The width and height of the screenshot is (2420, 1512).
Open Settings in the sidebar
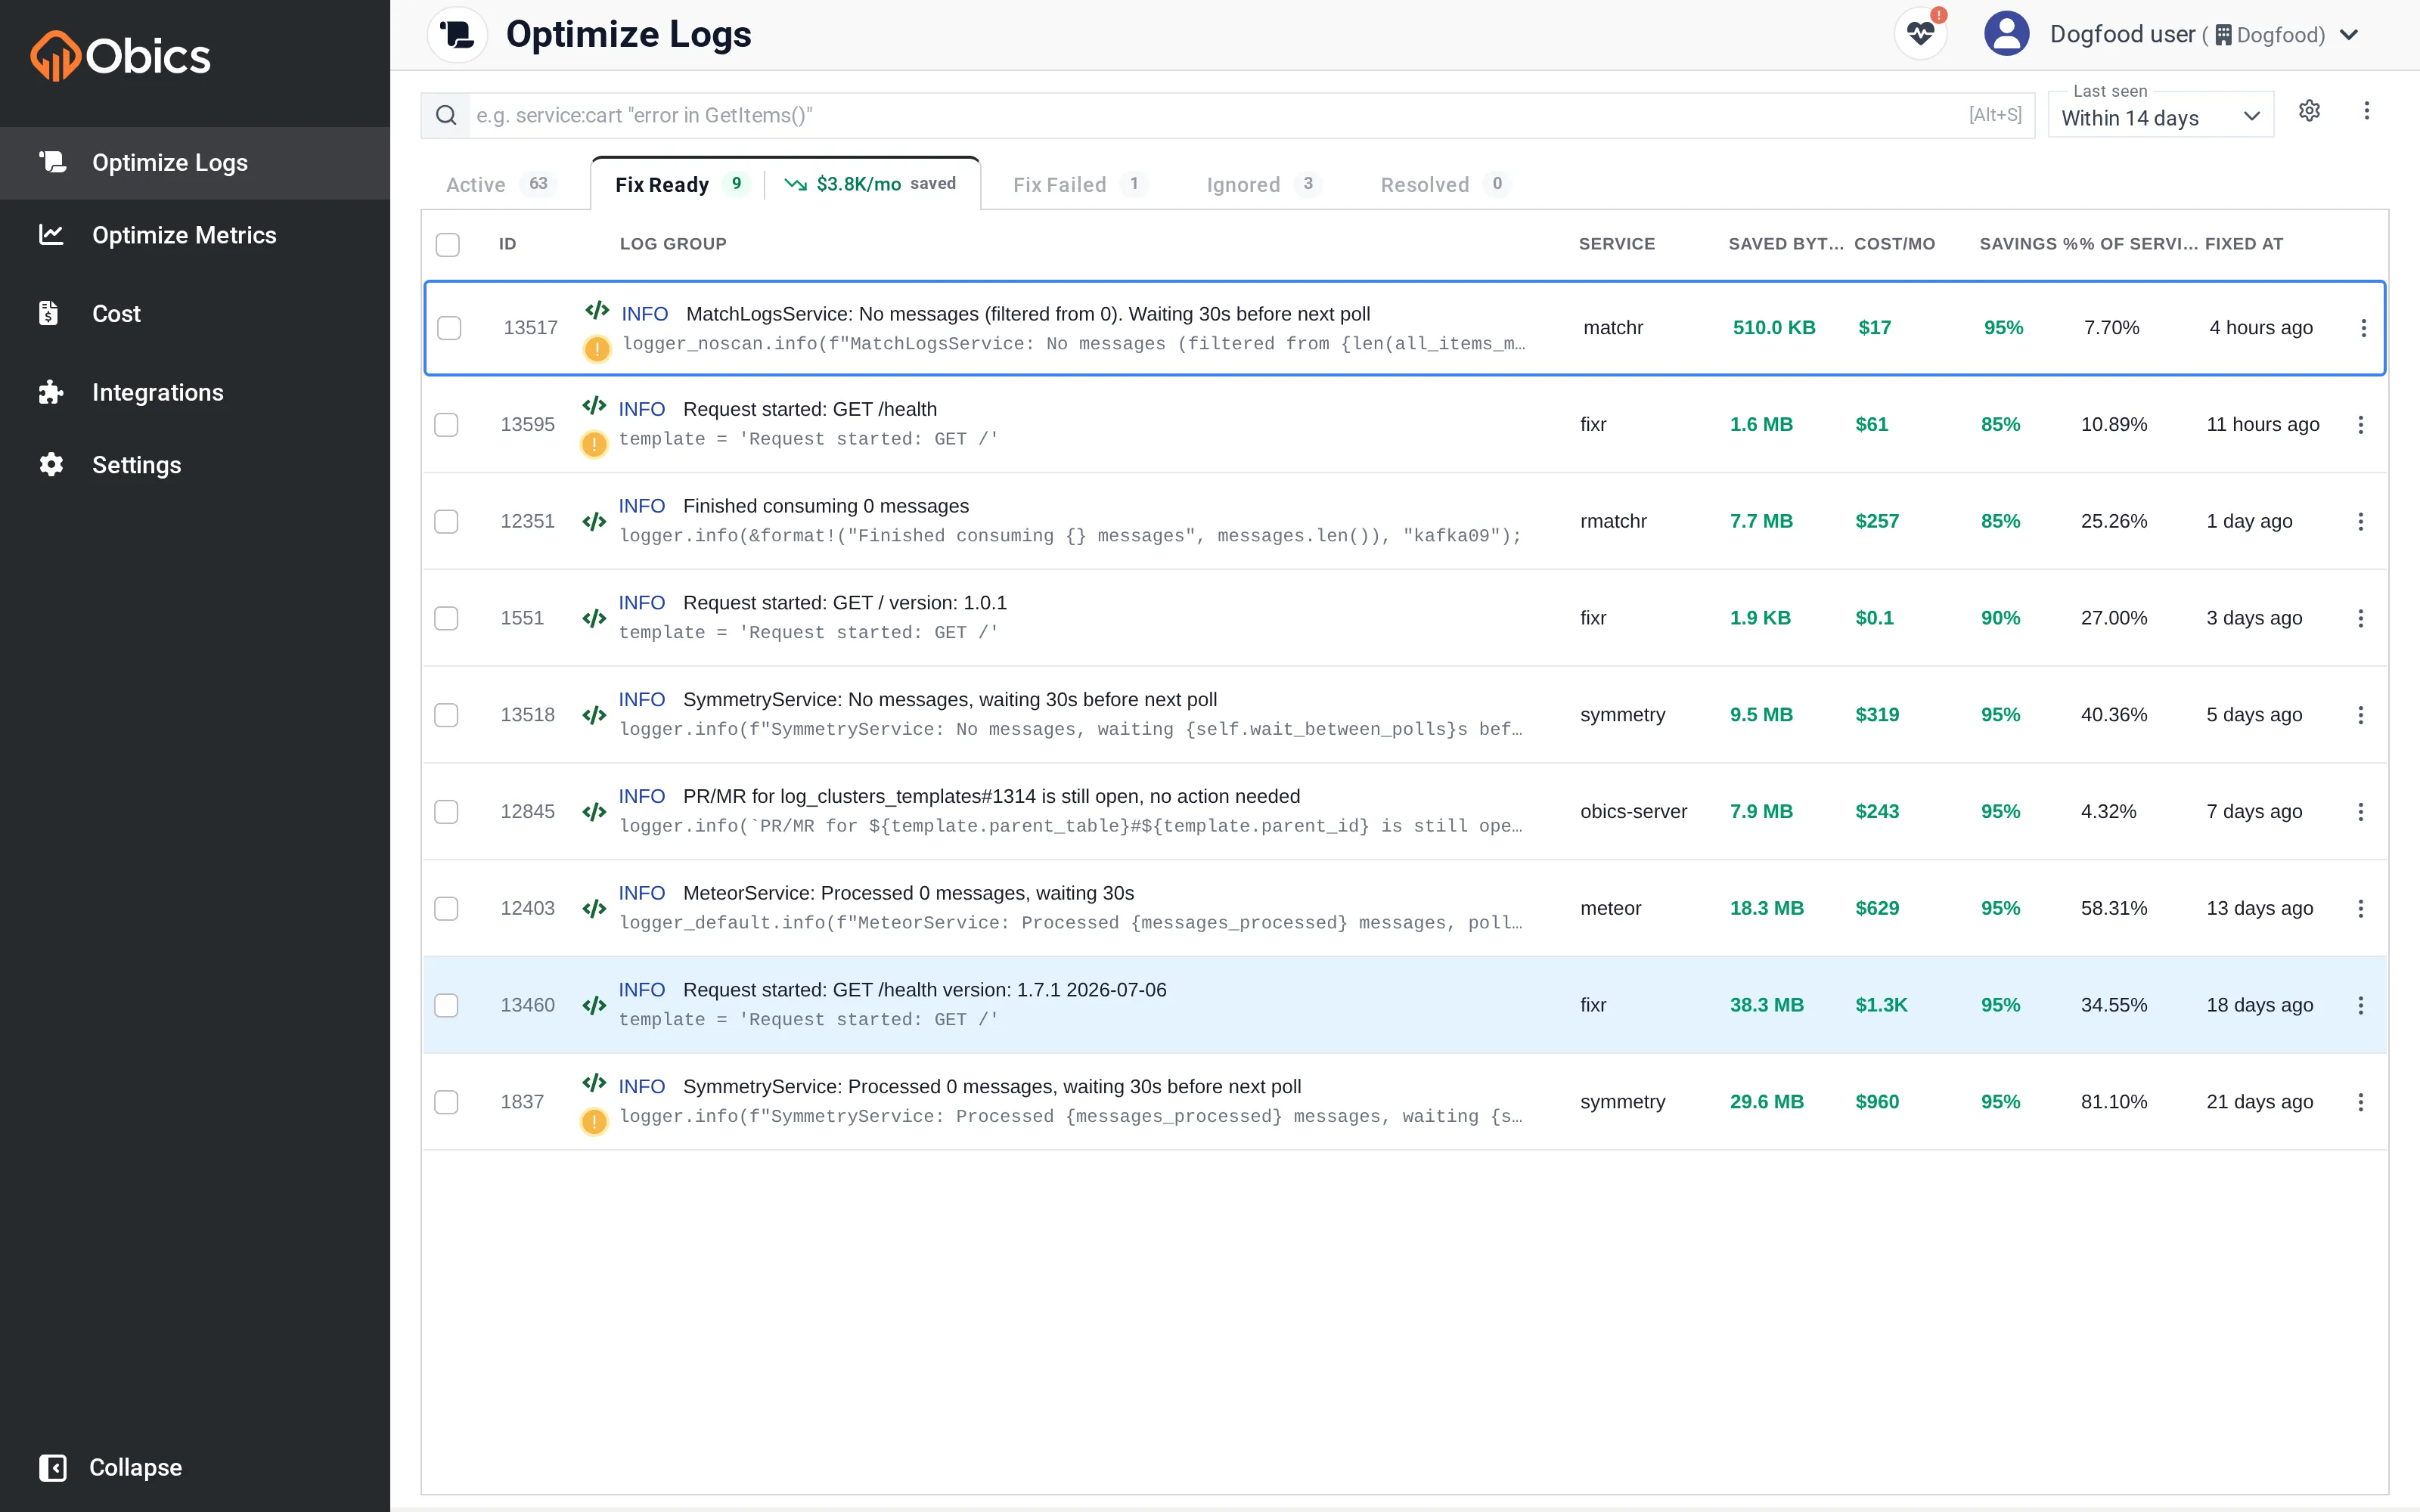click(x=195, y=465)
